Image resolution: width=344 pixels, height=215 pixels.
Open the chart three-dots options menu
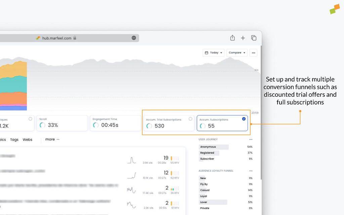(x=253, y=53)
